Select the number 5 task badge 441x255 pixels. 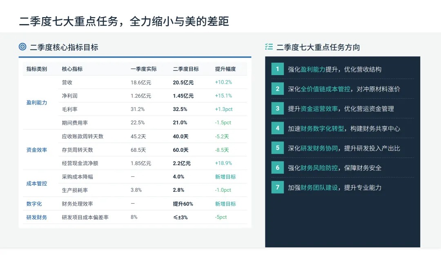(277, 148)
